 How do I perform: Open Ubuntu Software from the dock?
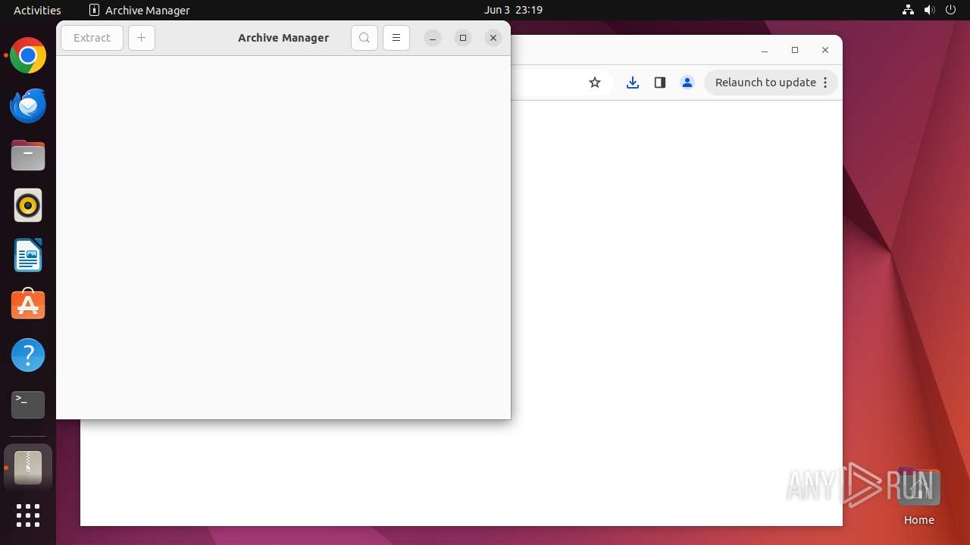click(28, 305)
